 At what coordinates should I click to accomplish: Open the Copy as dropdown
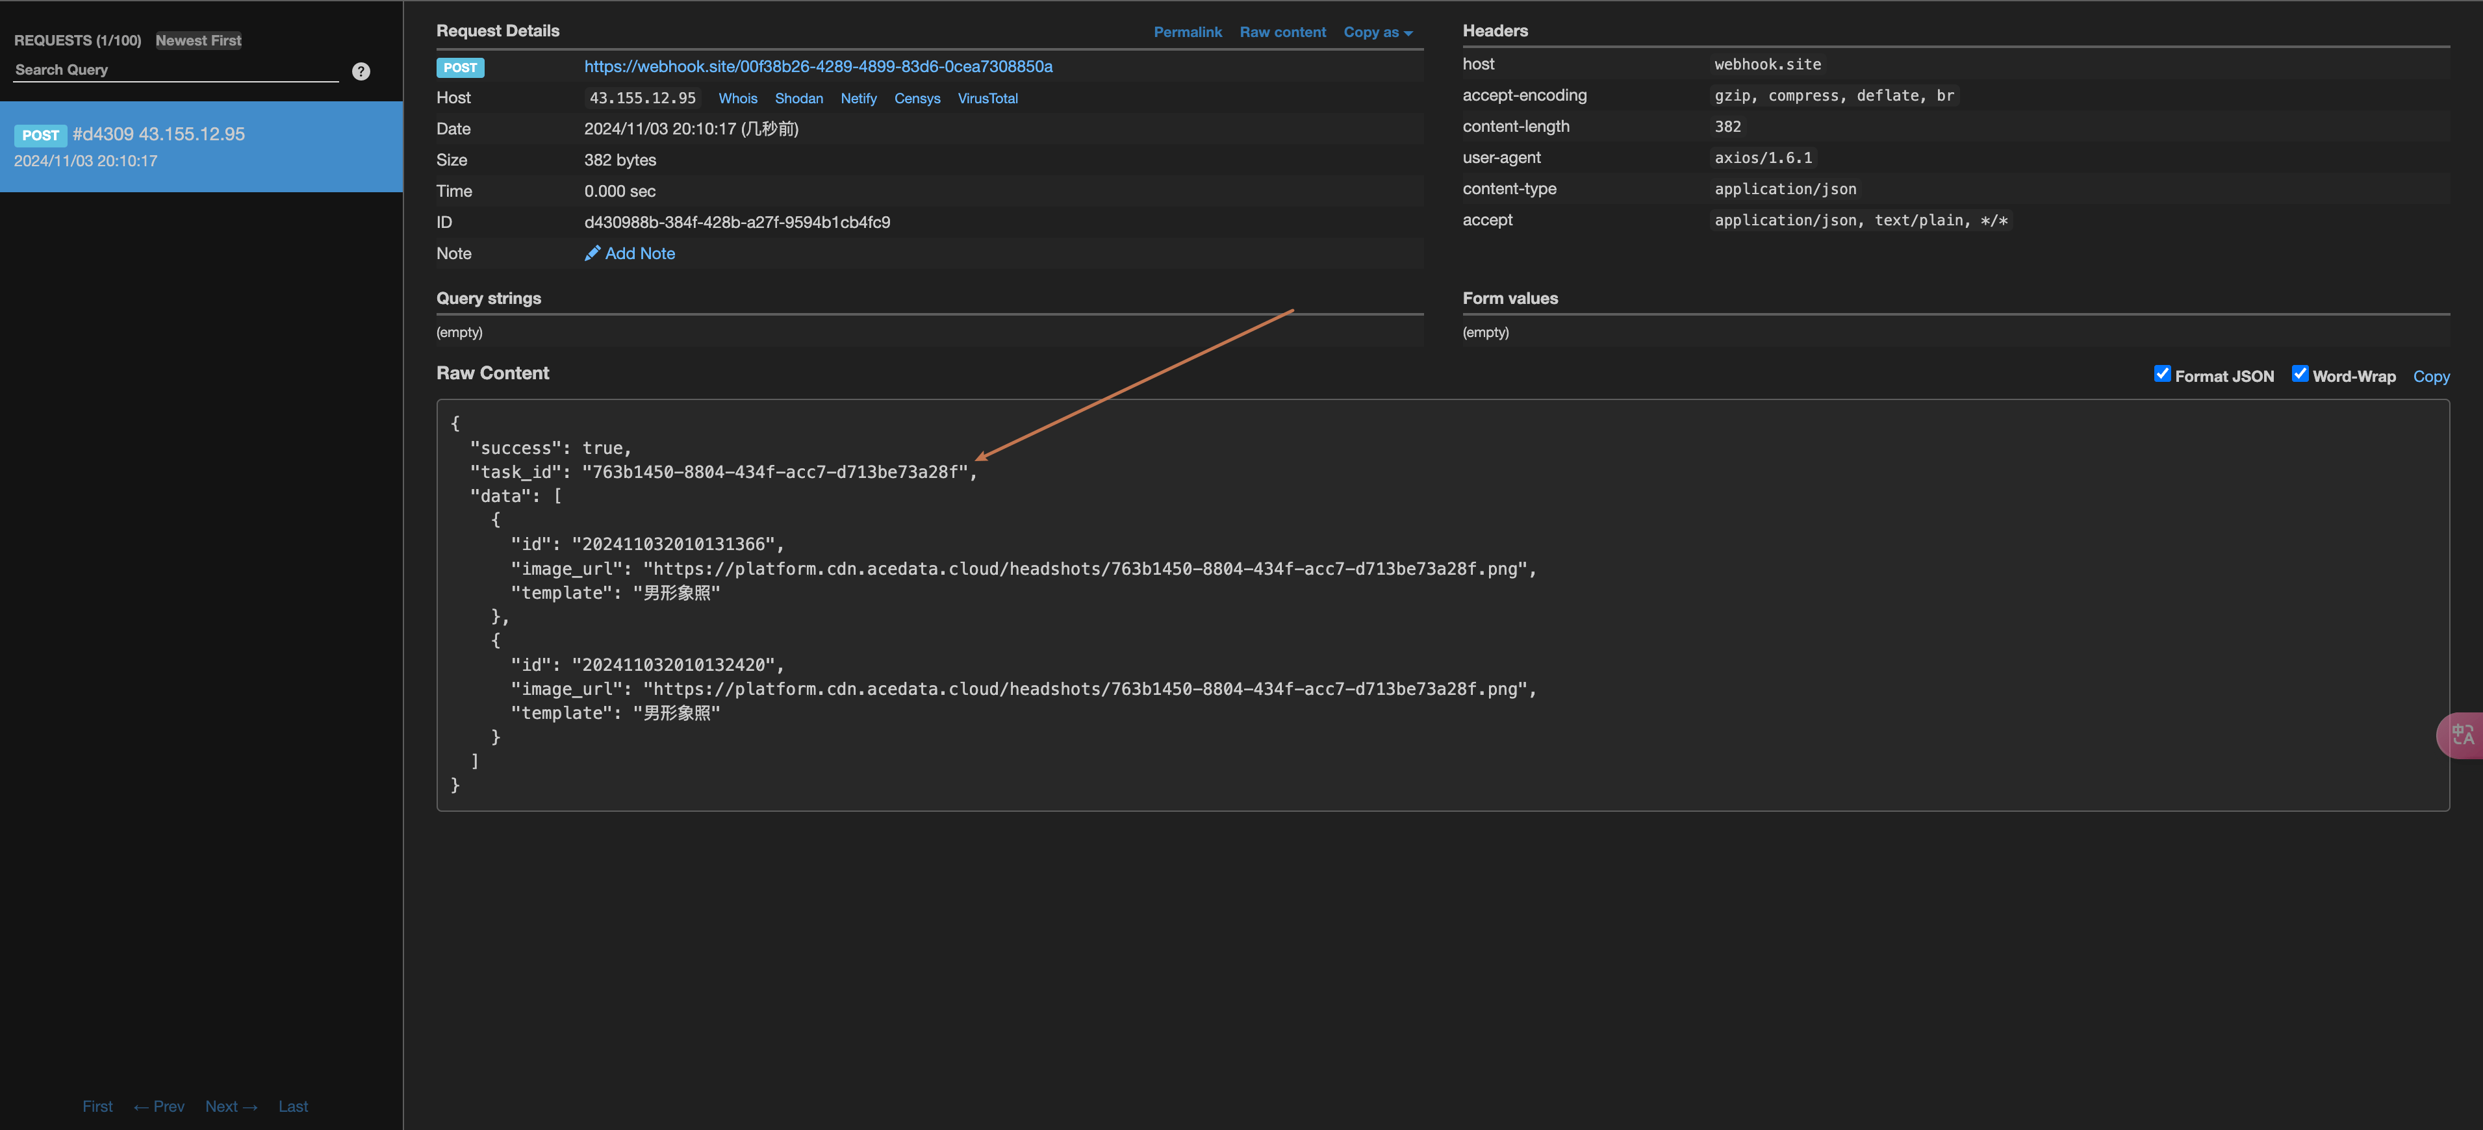1377,32
